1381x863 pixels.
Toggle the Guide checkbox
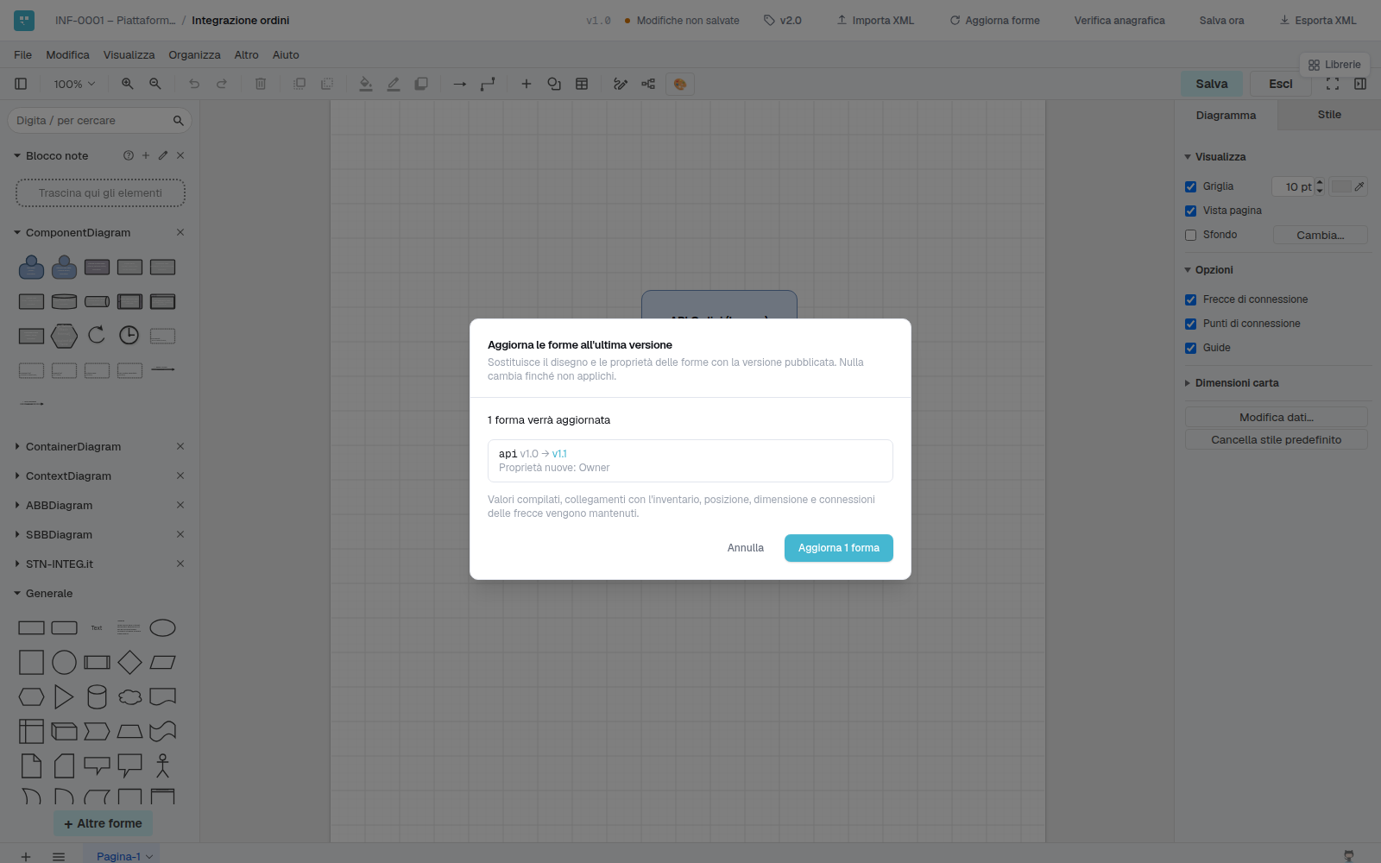[1190, 348]
